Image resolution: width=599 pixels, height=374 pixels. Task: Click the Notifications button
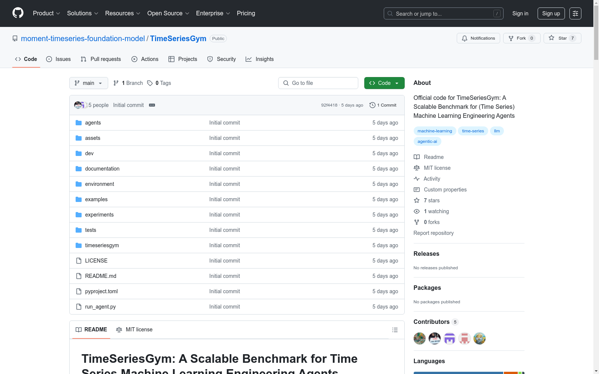(478, 38)
